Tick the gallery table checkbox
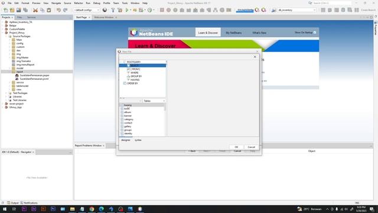Screen dimensions: 378x213 pos(122,127)
